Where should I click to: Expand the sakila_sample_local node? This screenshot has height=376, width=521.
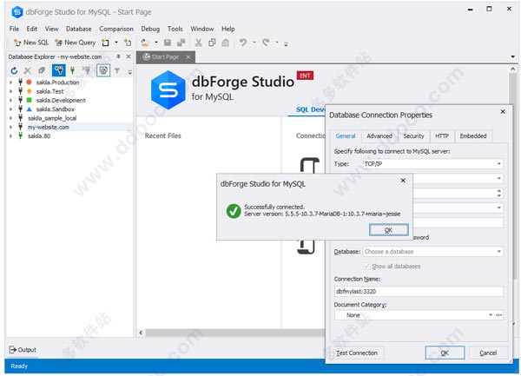click(x=10, y=118)
